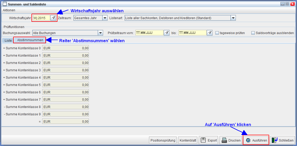The image size is (297, 146).
Task: Select the Abstimmsummen tab
Action: [30, 40]
